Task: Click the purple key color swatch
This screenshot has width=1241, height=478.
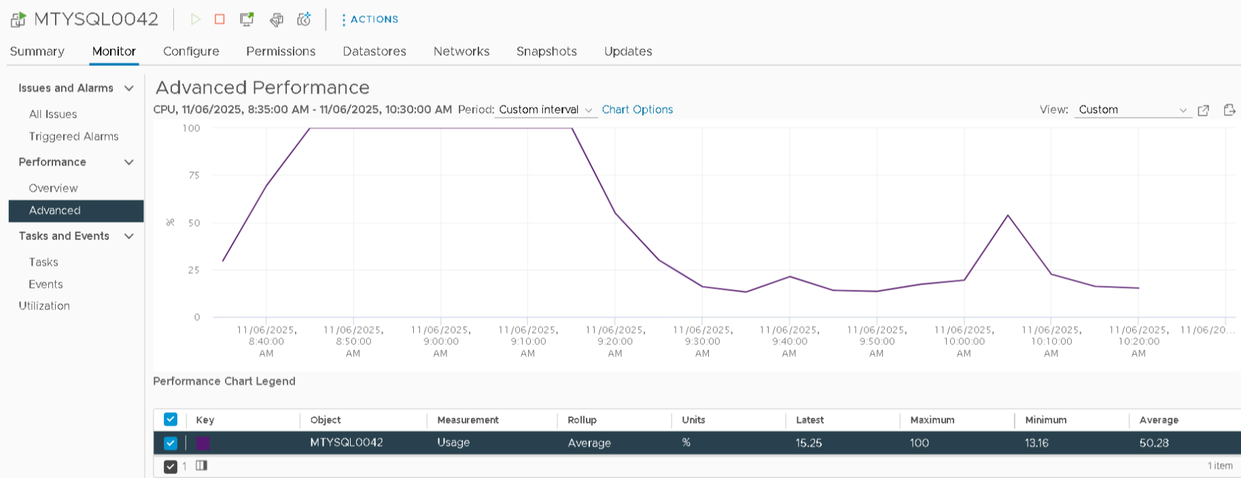Action: point(203,443)
